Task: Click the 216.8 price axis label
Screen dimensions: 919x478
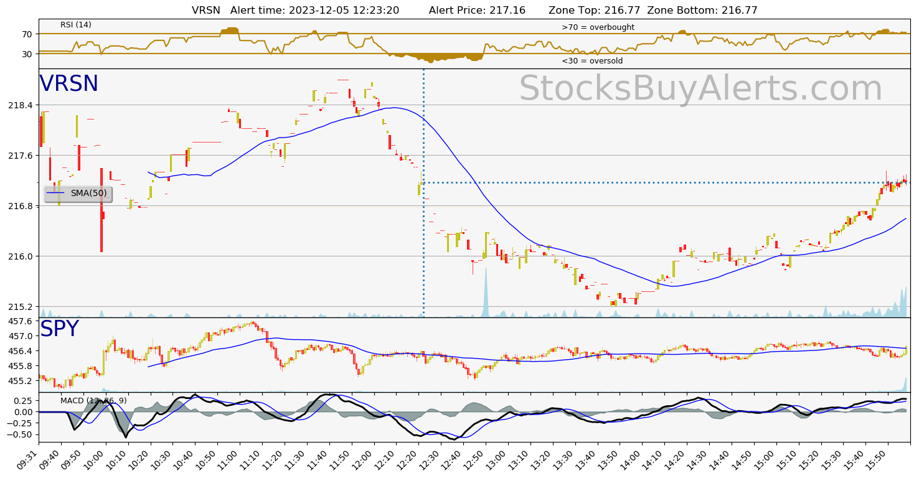Action: (x=21, y=206)
